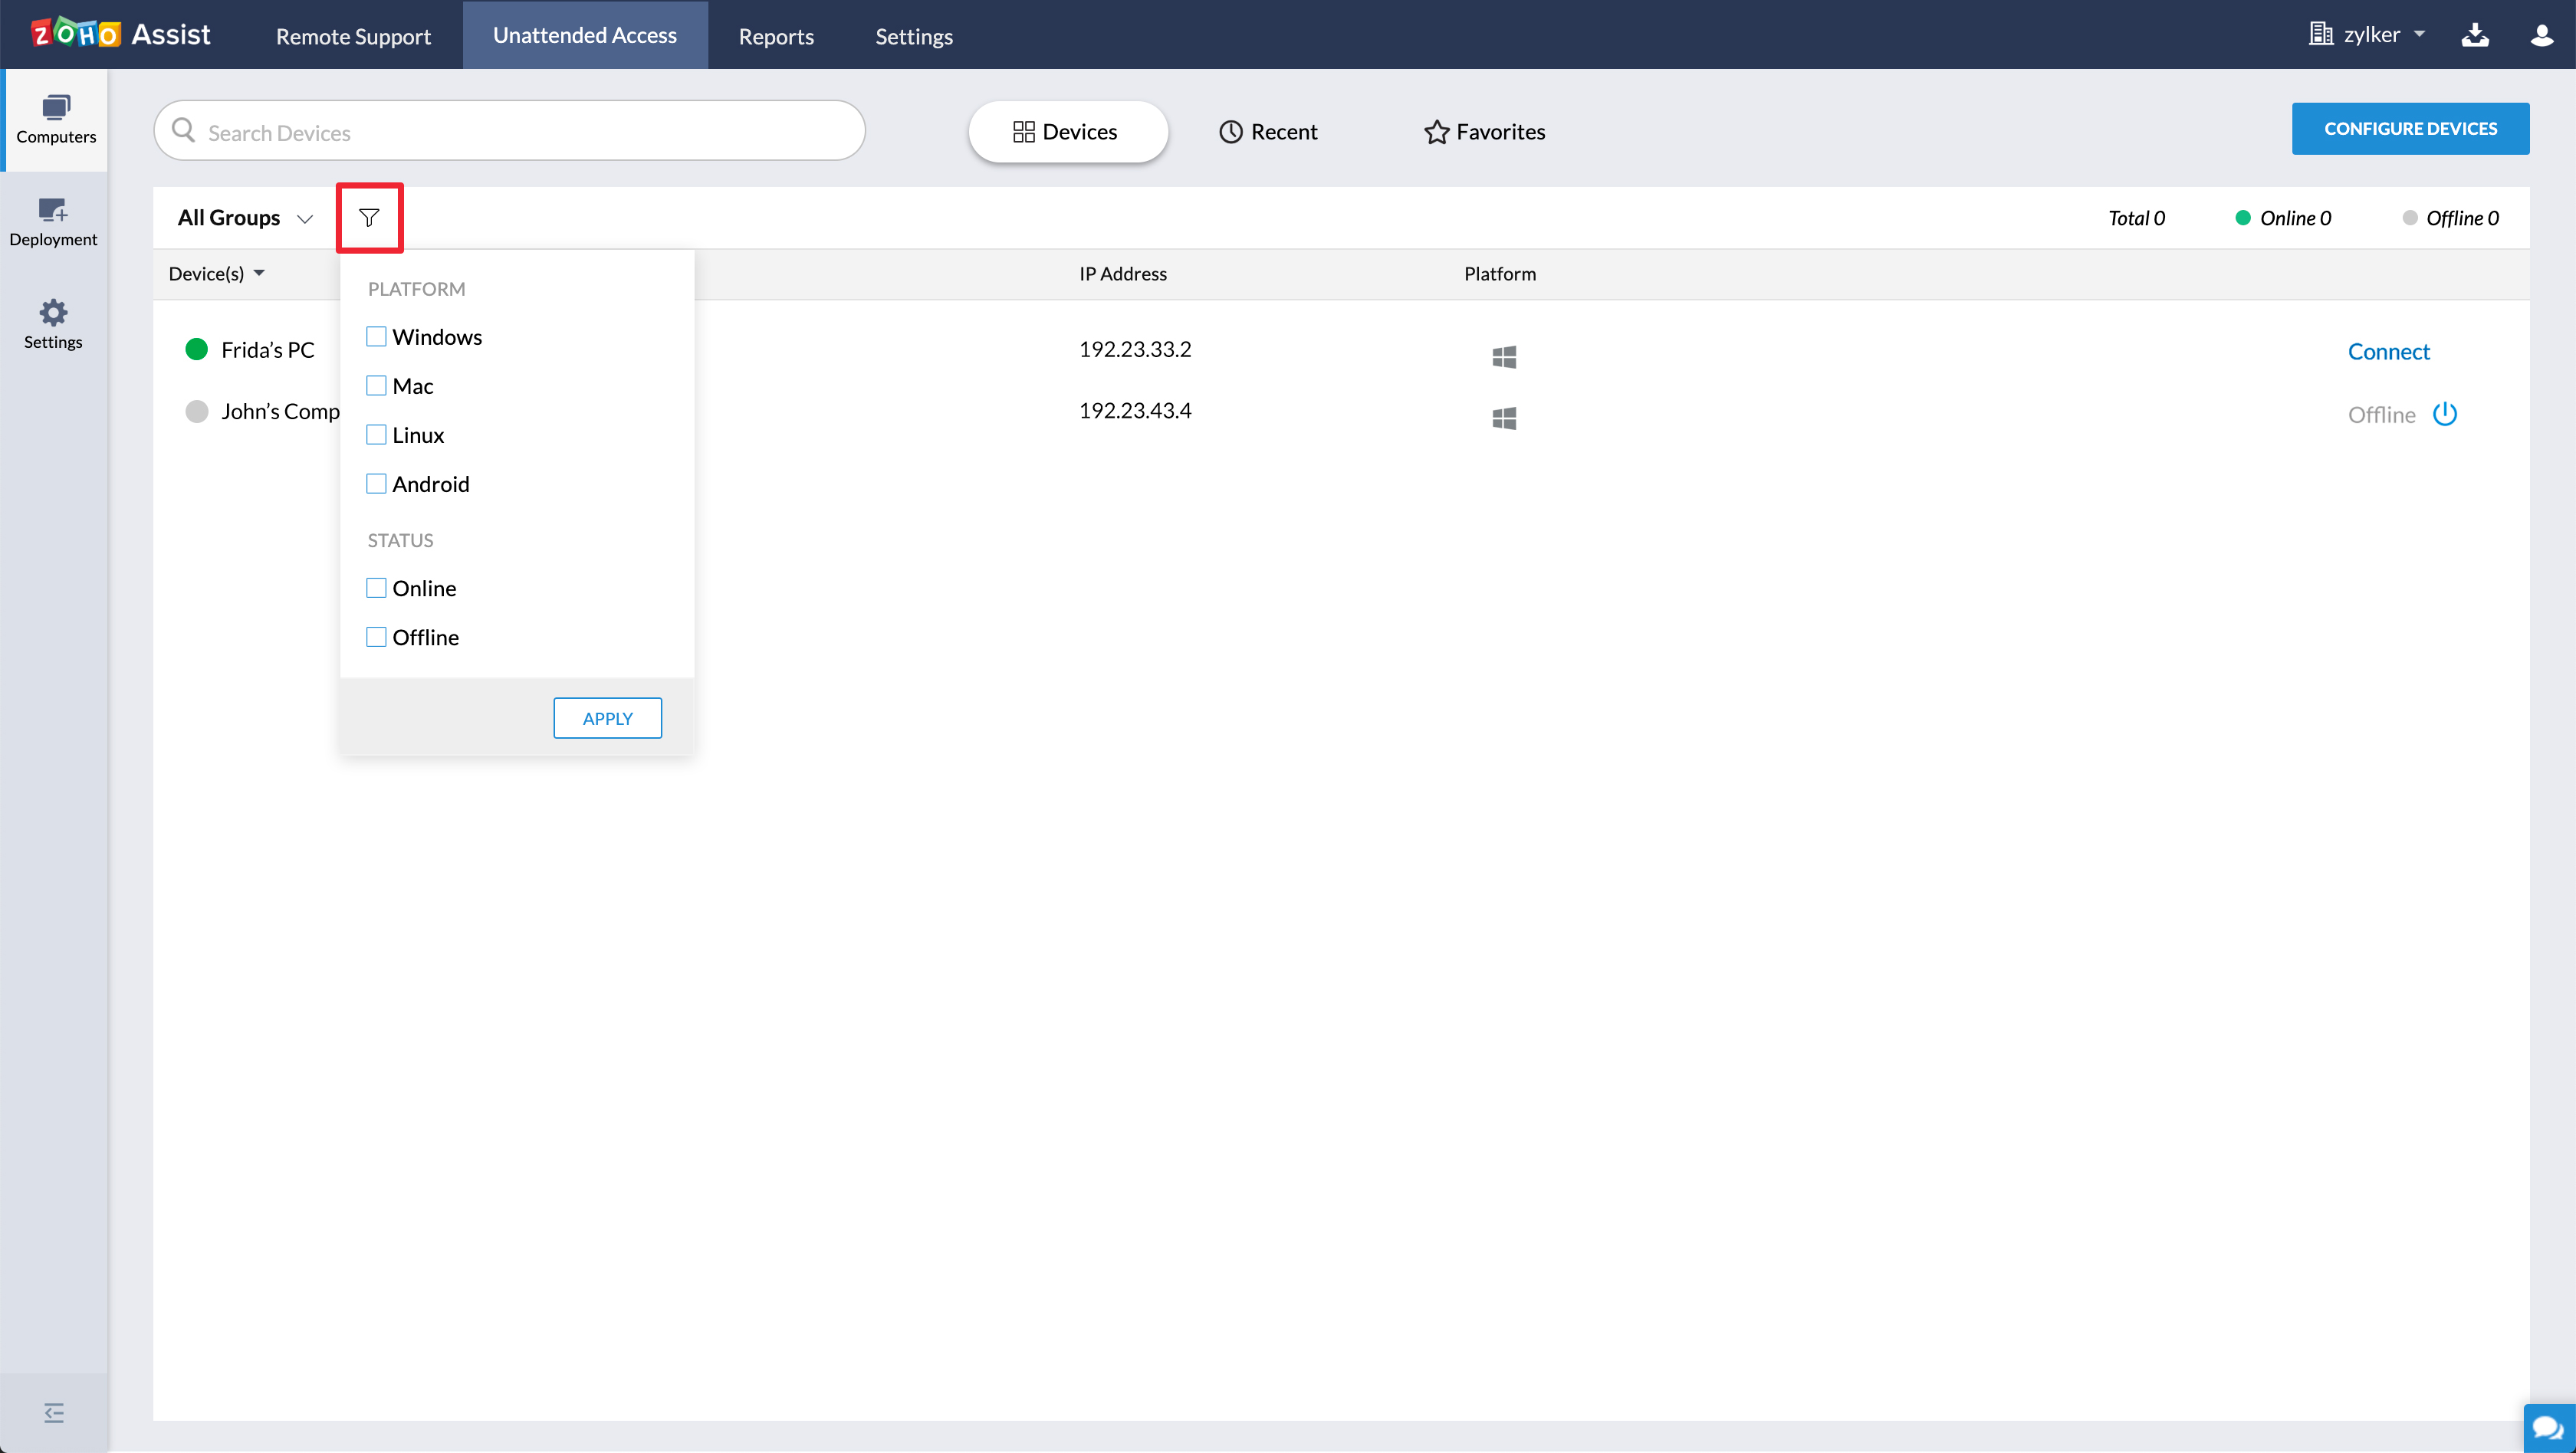Screen dimensions: 2576x1453
Task: Click the APPLY filter button
Action: 607,717
